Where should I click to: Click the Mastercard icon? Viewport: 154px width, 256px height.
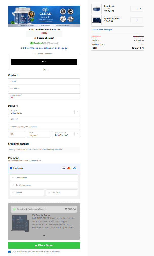(69, 168)
